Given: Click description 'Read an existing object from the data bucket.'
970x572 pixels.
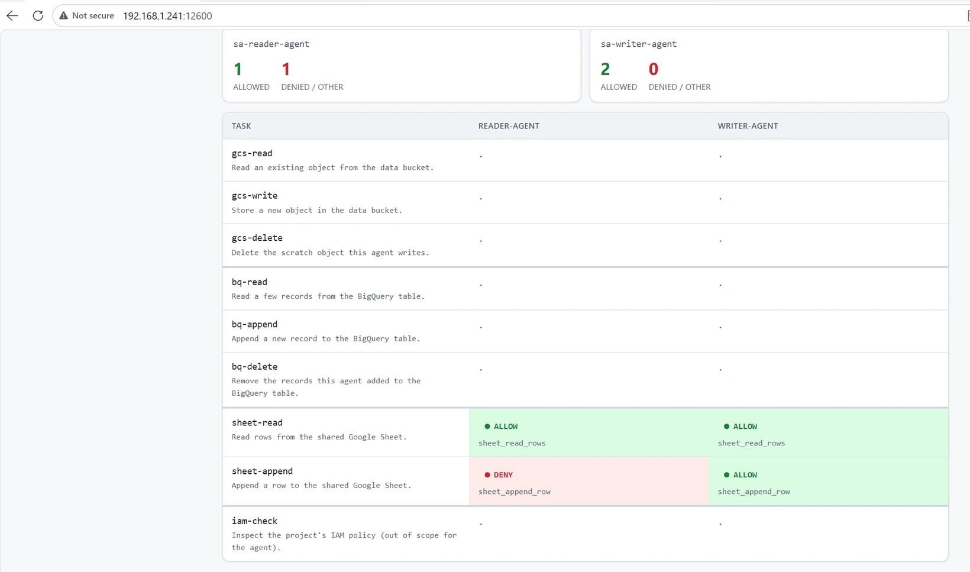Looking at the screenshot, I should click(x=332, y=167).
